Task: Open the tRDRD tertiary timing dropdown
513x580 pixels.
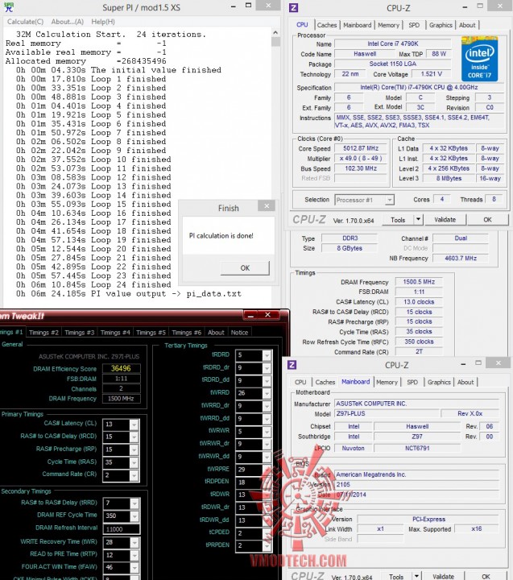Action: coord(267,355)
